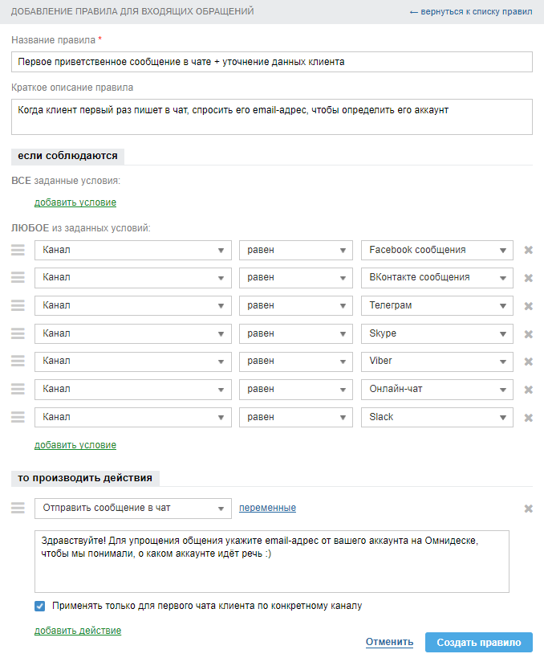This screenshot has width=544, height=662.
Task: Delete the Отправить сообщение в чат action
Action: pyautogui.click(x=529, y=509)
